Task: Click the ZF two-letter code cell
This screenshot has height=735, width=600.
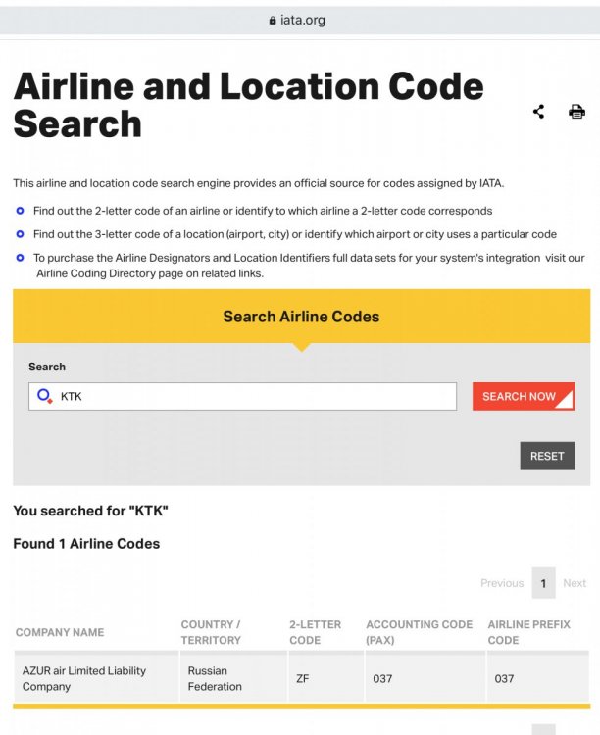Action: 303,678
